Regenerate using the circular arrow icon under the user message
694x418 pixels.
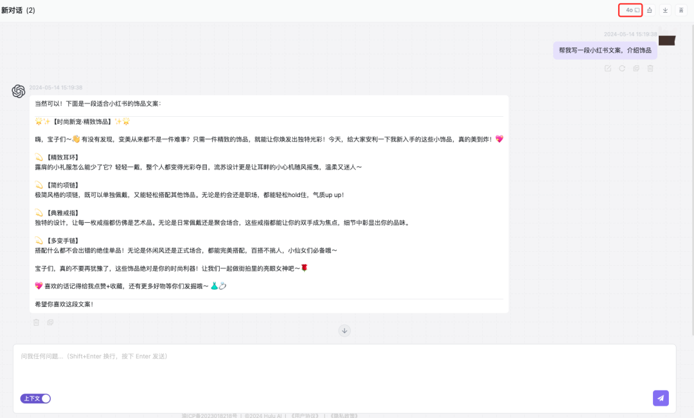coord(622,69)
